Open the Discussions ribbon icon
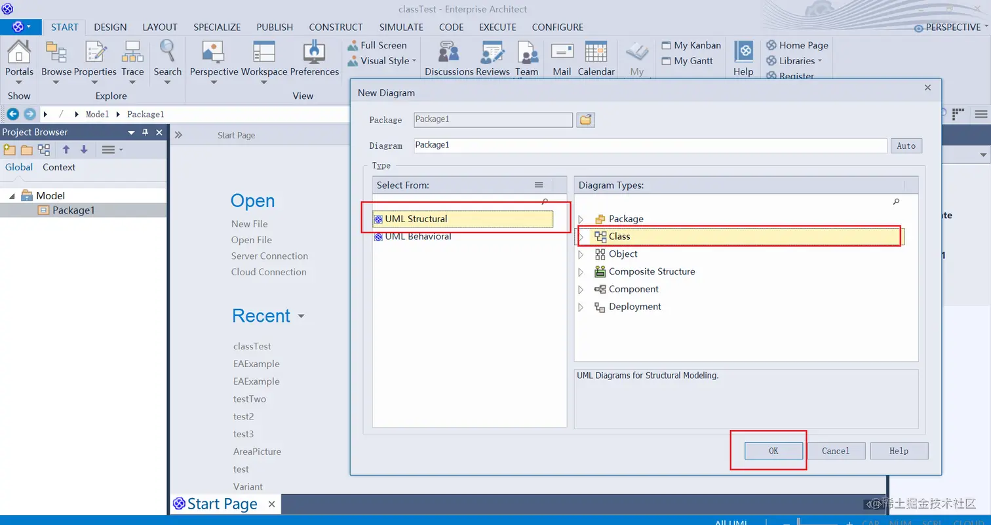 tap(449, 52)
